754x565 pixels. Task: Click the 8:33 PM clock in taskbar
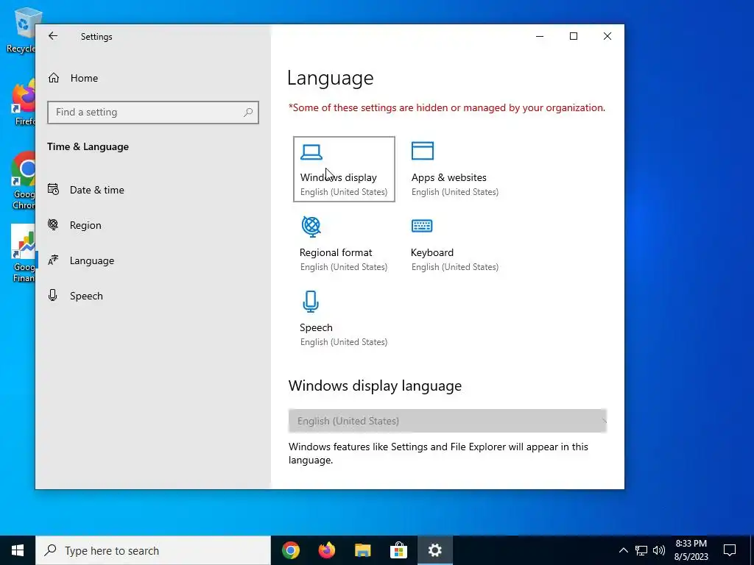pyautogui.click(x=691, y=544)
